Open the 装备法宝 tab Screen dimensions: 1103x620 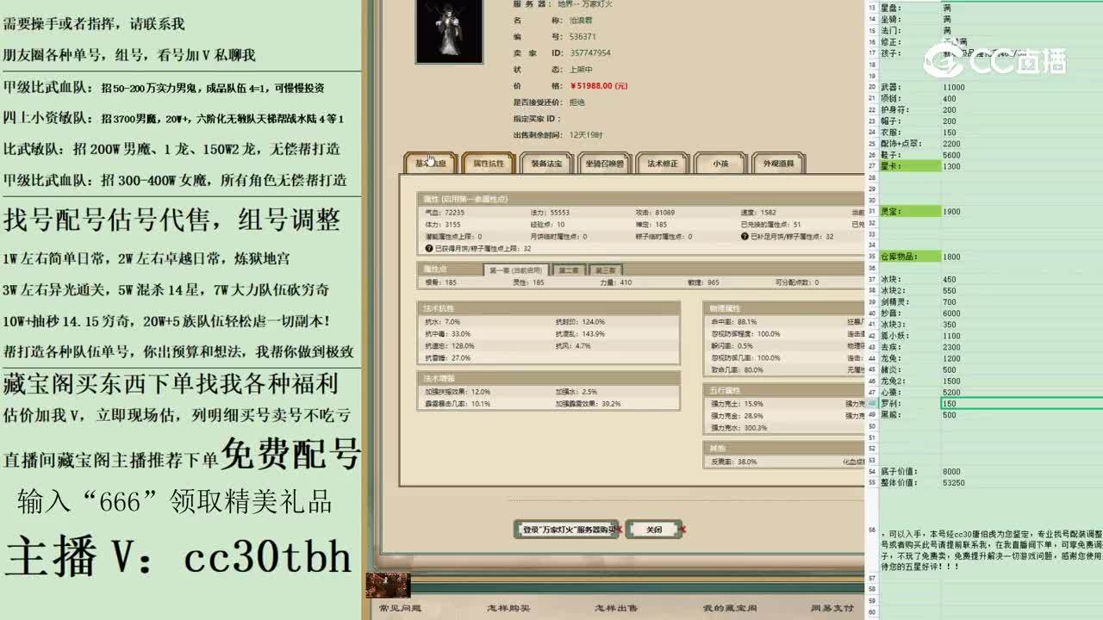pos(546,163)
